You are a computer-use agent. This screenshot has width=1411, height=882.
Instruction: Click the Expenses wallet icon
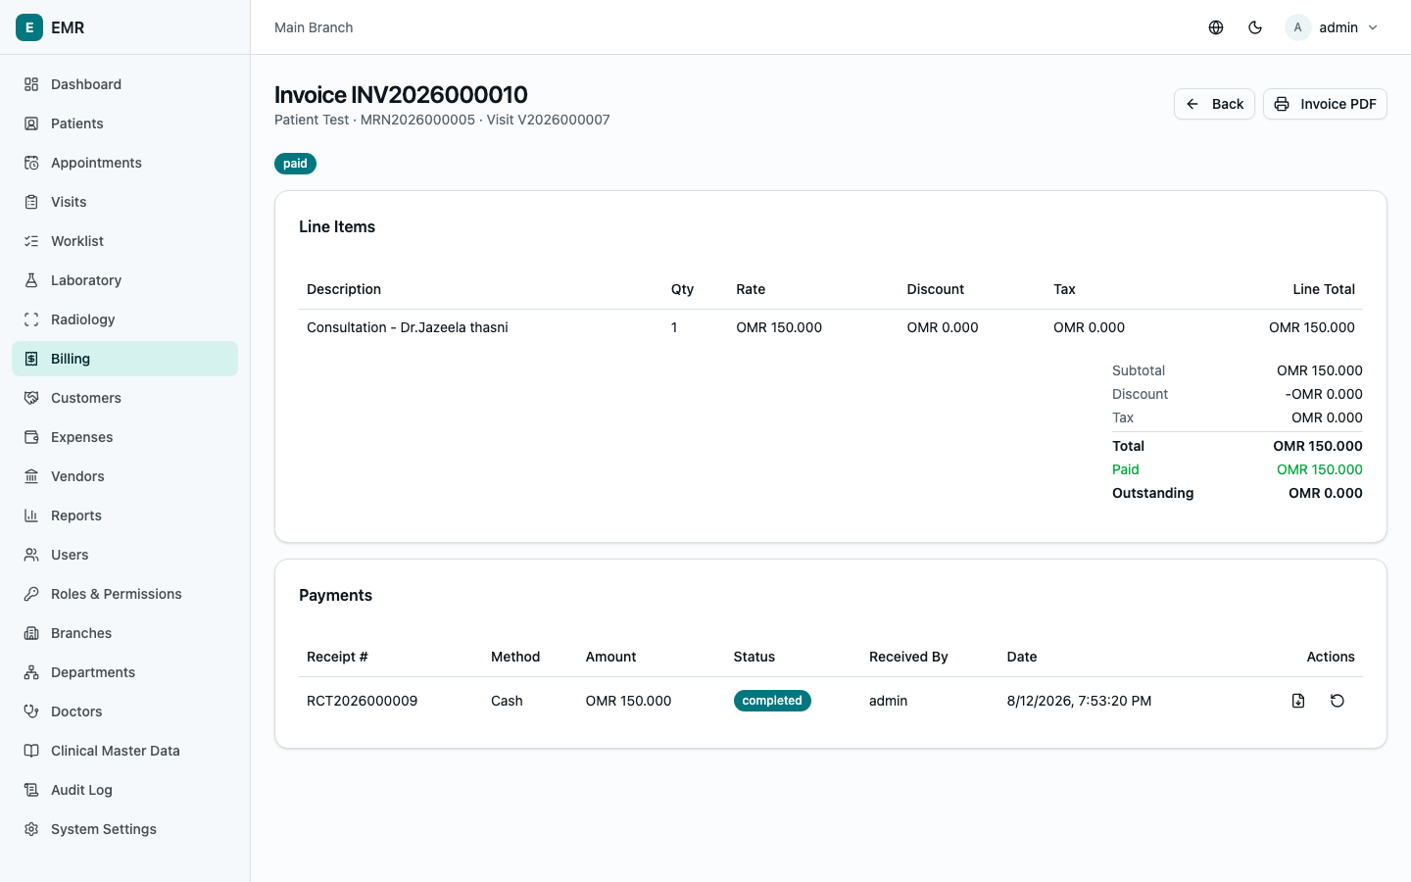[x=31, y=437]
